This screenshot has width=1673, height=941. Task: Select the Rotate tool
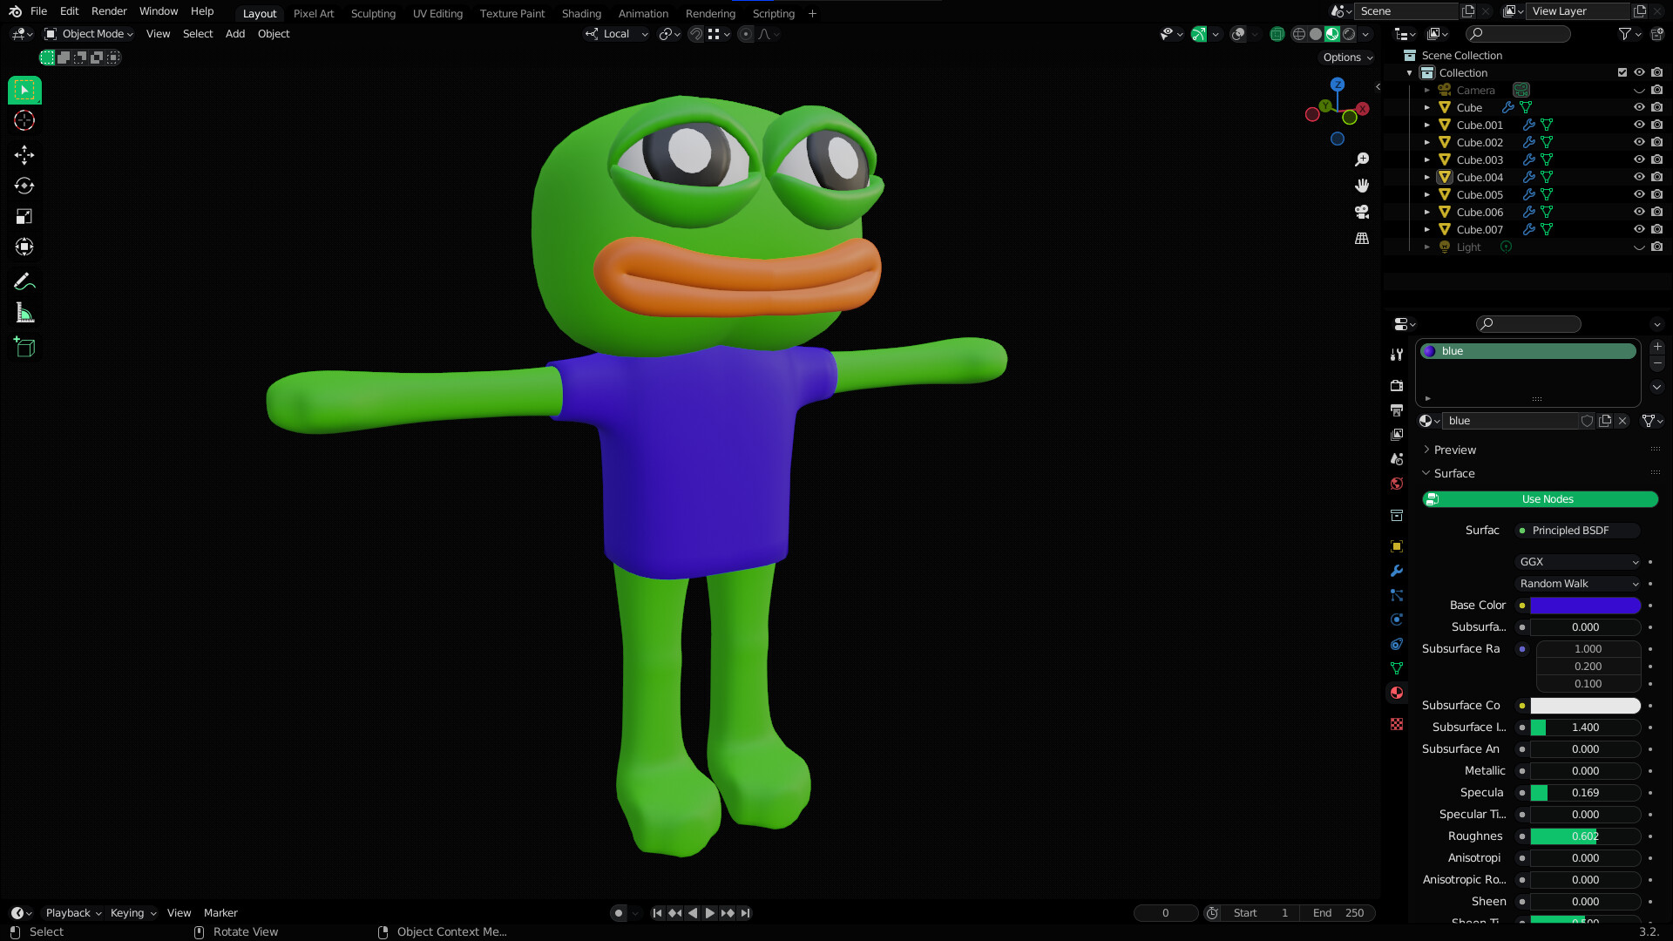tap(24, 185)
